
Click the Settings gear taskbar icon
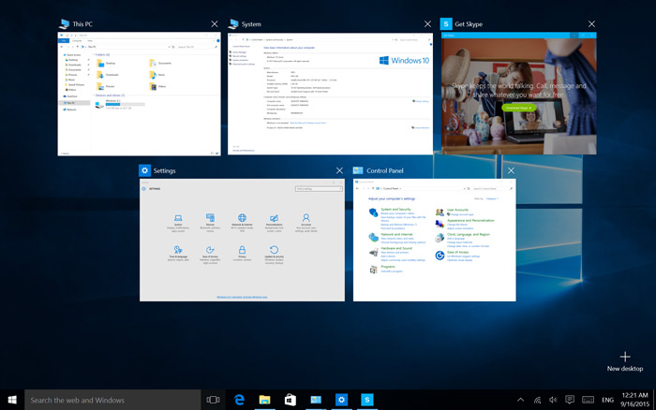342,400
